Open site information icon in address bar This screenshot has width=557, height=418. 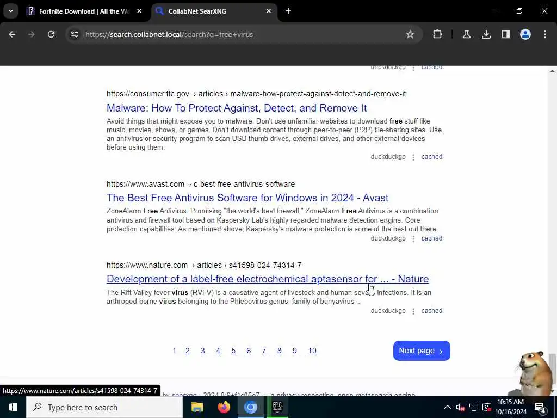(74, 34)
